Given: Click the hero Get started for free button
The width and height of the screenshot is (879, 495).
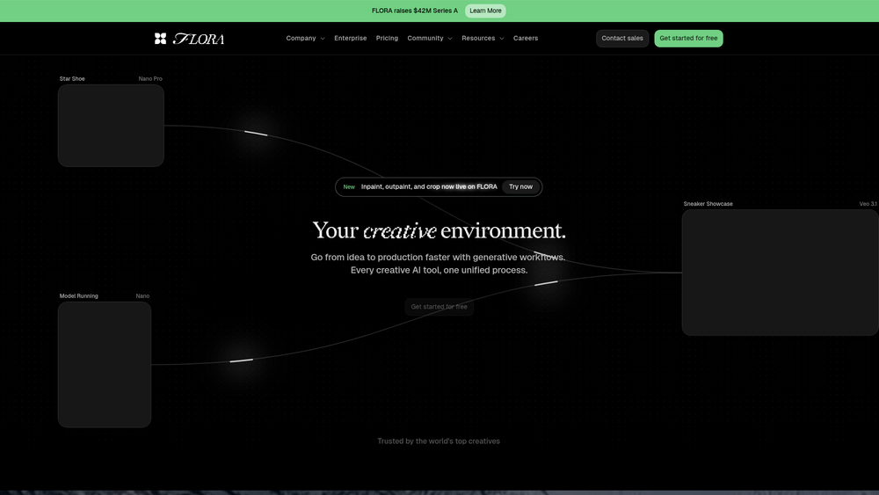Looking at the screenshot, I should click(x=439, y=307).
